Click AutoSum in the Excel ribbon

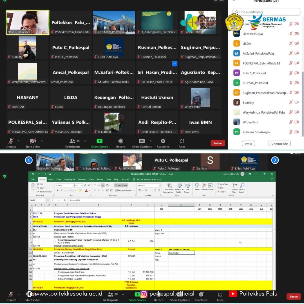click(x=223, y=184)
